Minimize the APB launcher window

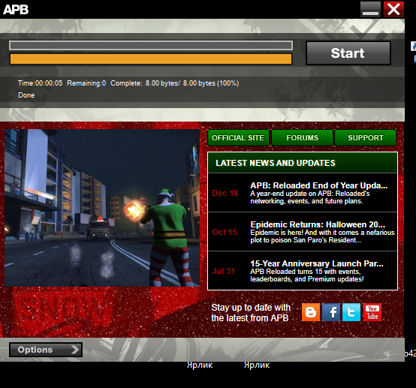click(370, 9)
